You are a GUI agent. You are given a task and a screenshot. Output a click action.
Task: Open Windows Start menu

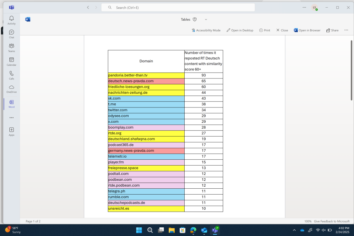139,230
